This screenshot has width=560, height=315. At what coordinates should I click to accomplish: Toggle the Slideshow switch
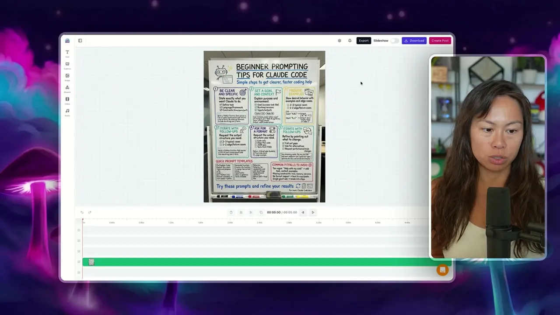395,41
